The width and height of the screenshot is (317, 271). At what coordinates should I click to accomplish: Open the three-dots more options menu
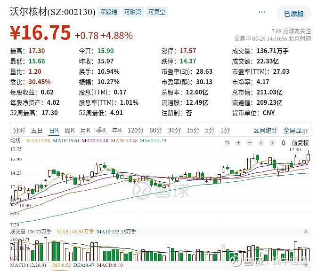coord(262,12)
